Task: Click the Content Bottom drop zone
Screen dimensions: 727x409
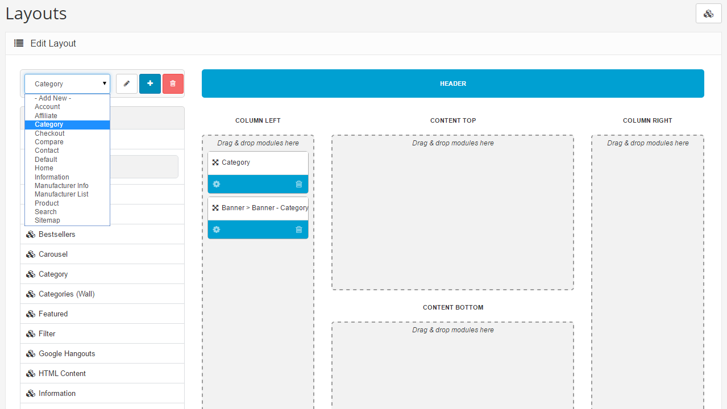Action: (453, 365)
